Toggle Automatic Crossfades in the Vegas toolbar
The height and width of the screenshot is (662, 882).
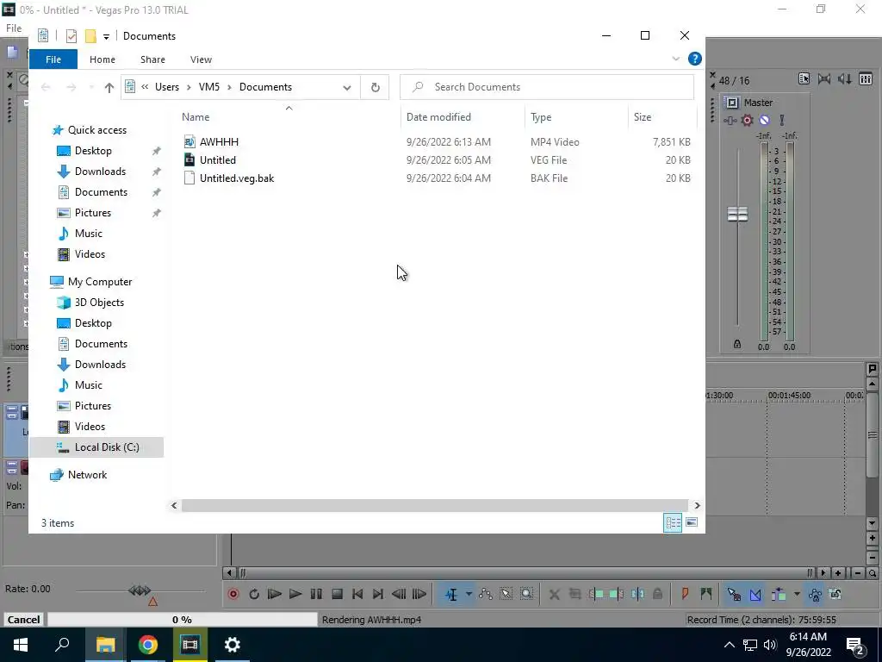[755, 594]
